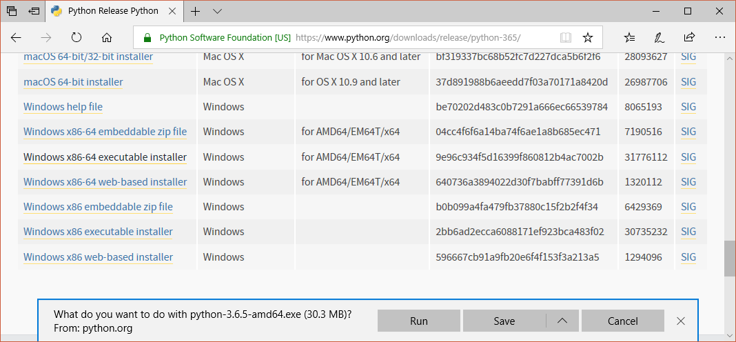Open the tabs you've set aside icon

tap(12, 11)
